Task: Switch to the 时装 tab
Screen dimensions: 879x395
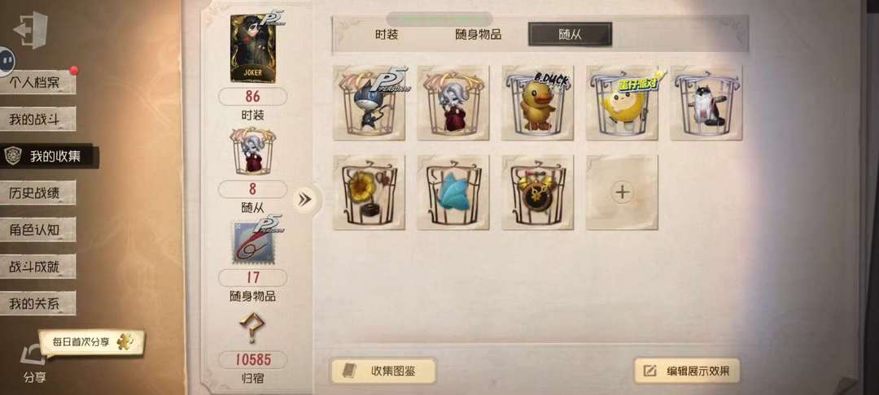Action: [x=387, y=34]
